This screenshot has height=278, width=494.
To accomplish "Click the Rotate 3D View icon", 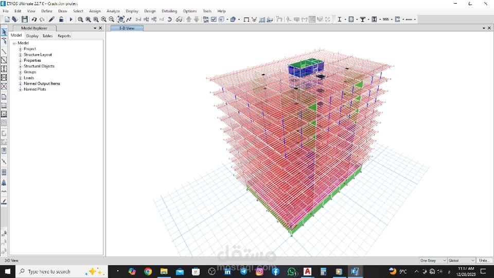I will pos(169,19).
